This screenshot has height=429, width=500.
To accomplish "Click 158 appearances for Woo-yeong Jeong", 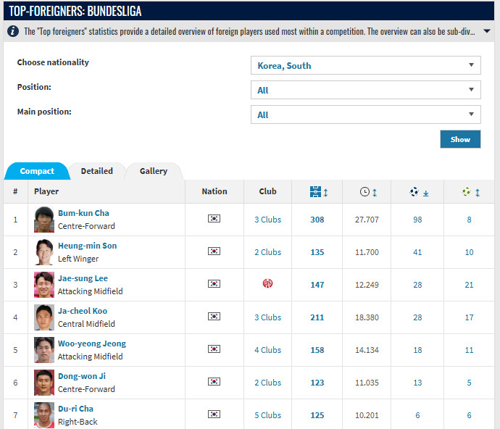I will click(317, 350).
